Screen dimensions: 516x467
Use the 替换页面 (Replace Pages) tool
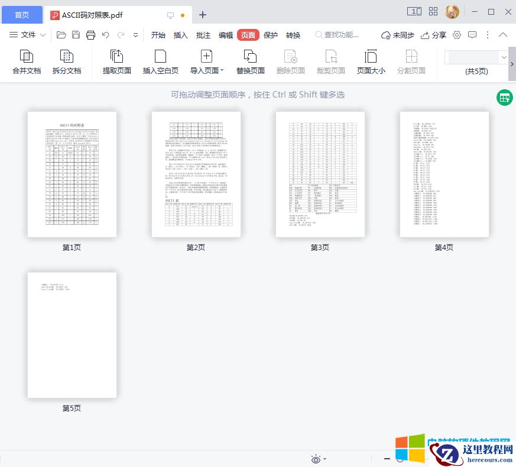click(x=250, y=62)
